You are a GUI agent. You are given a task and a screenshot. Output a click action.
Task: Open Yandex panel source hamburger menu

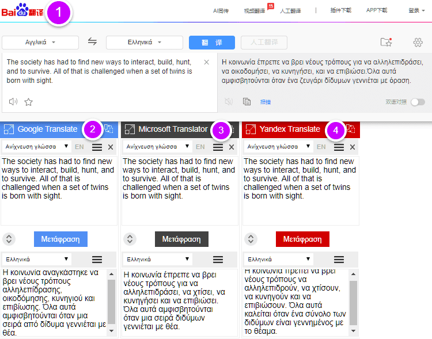point(339,147)
